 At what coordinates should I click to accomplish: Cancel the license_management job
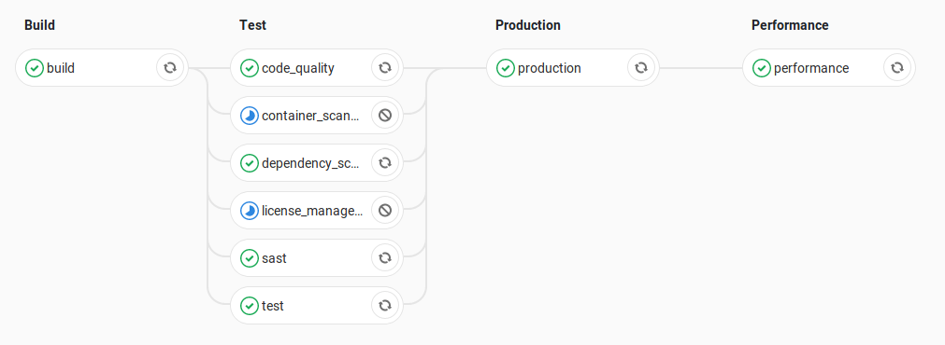pyautogui.click(x=384, y=211)
